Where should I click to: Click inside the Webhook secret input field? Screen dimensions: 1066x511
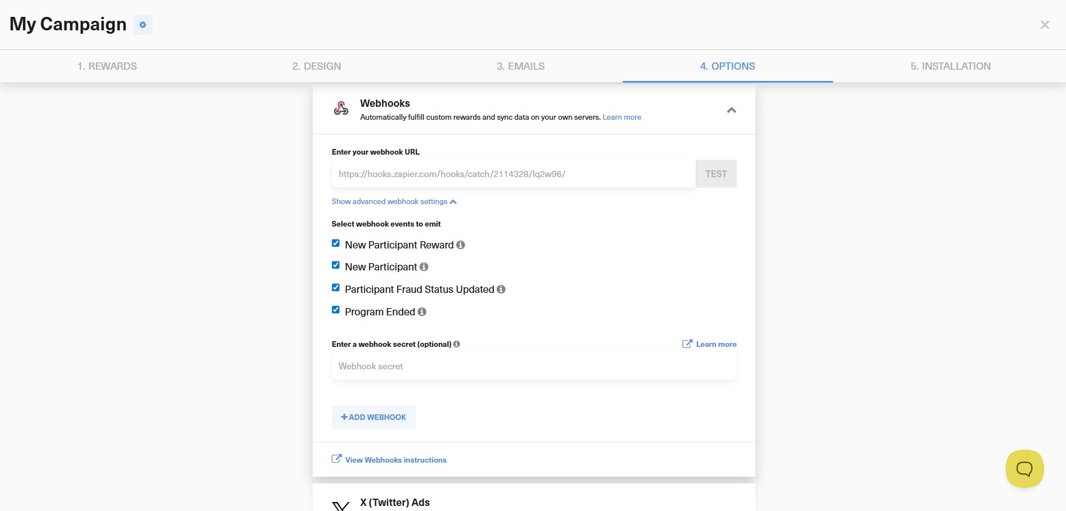pos(533,366)
